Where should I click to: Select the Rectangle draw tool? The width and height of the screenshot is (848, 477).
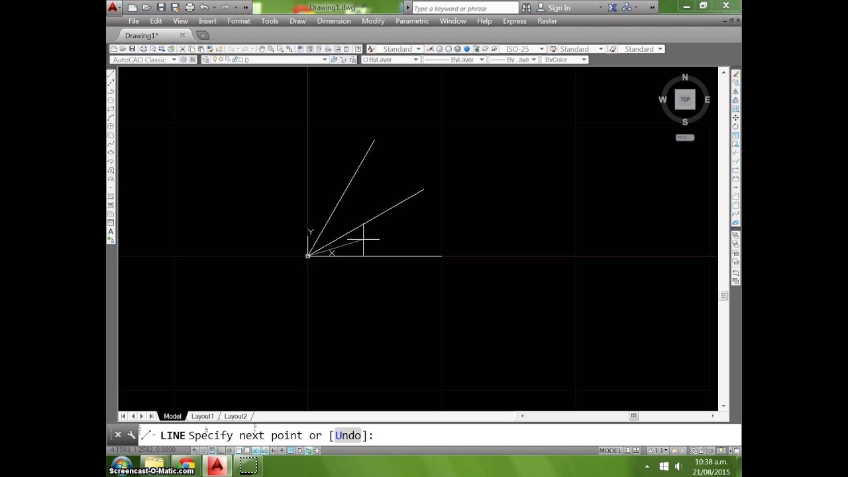pyautogui.click(x=111, y=108)
